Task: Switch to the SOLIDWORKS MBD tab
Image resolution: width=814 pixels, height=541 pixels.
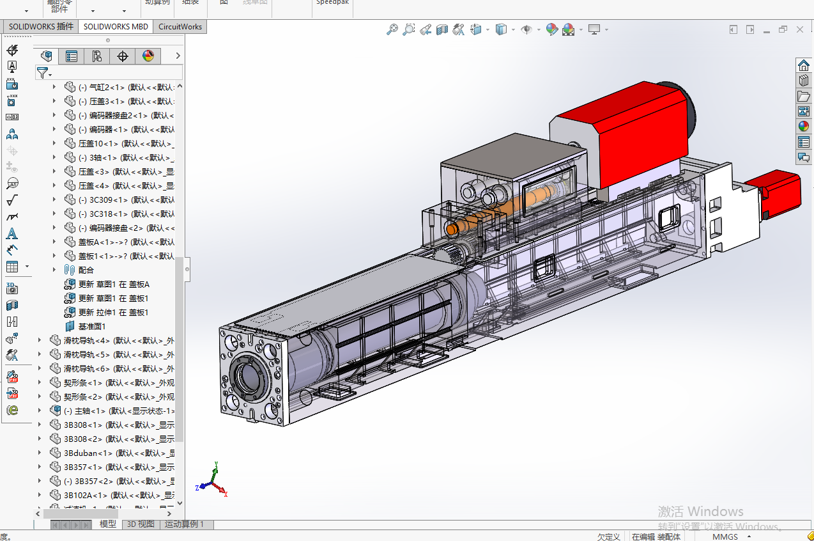Action: (x=116, y=26)
